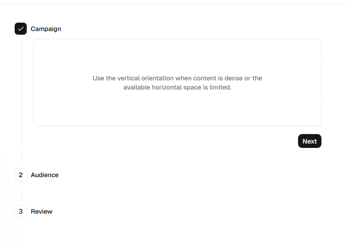This screenshot has width=346, height=248.
Task: Open the Audience step label
Action: [x=45, y=175]
